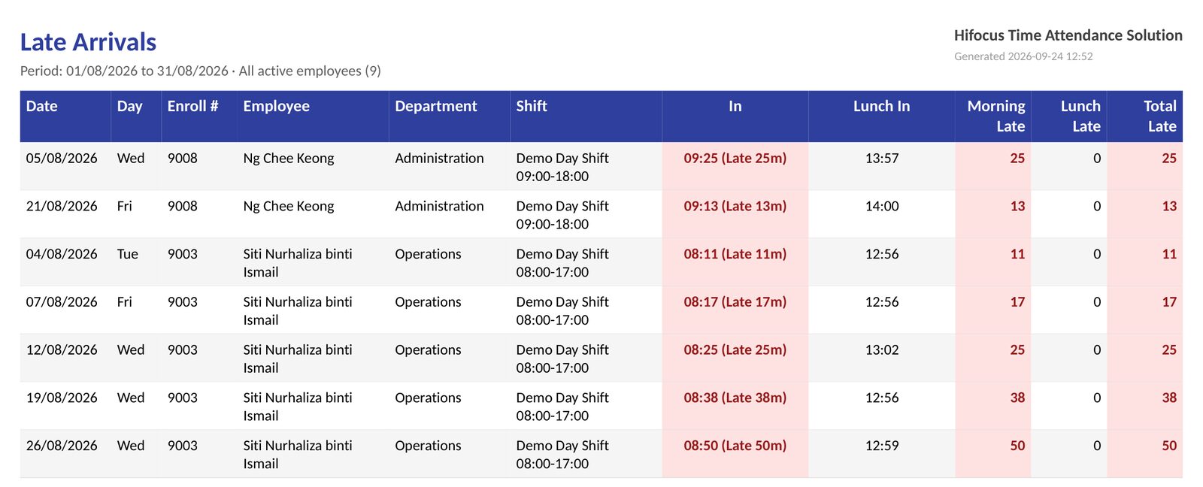Viewport: 1203px width, 487px height.
Task: Click the Lunch In column header
Action: [882, 116]
